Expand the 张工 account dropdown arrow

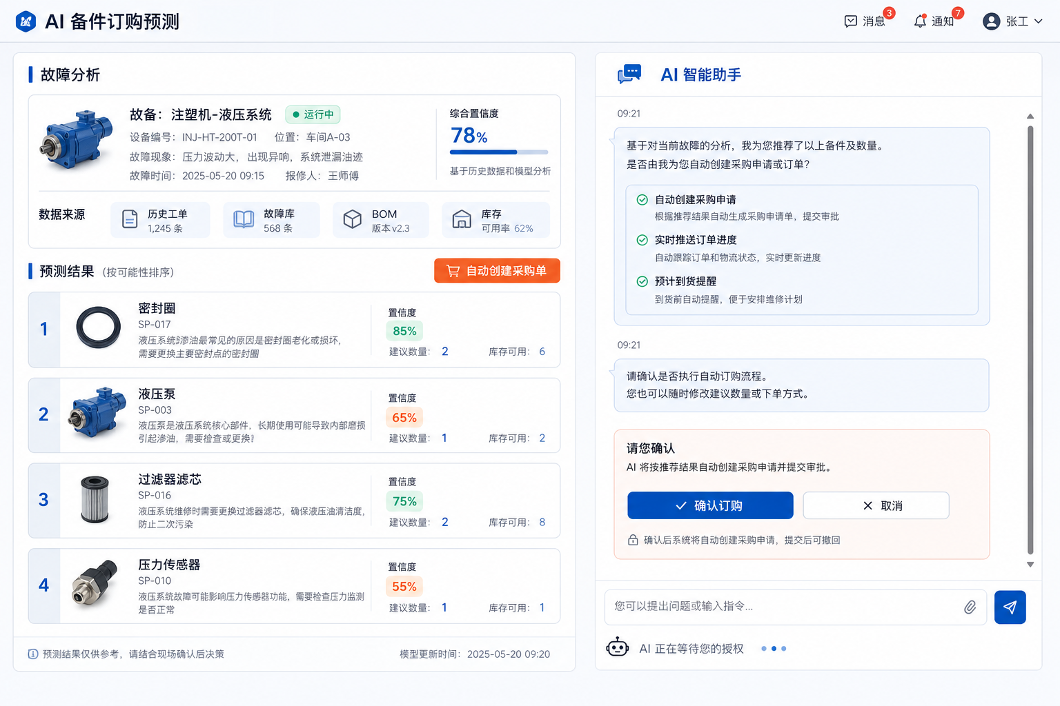1038,21
